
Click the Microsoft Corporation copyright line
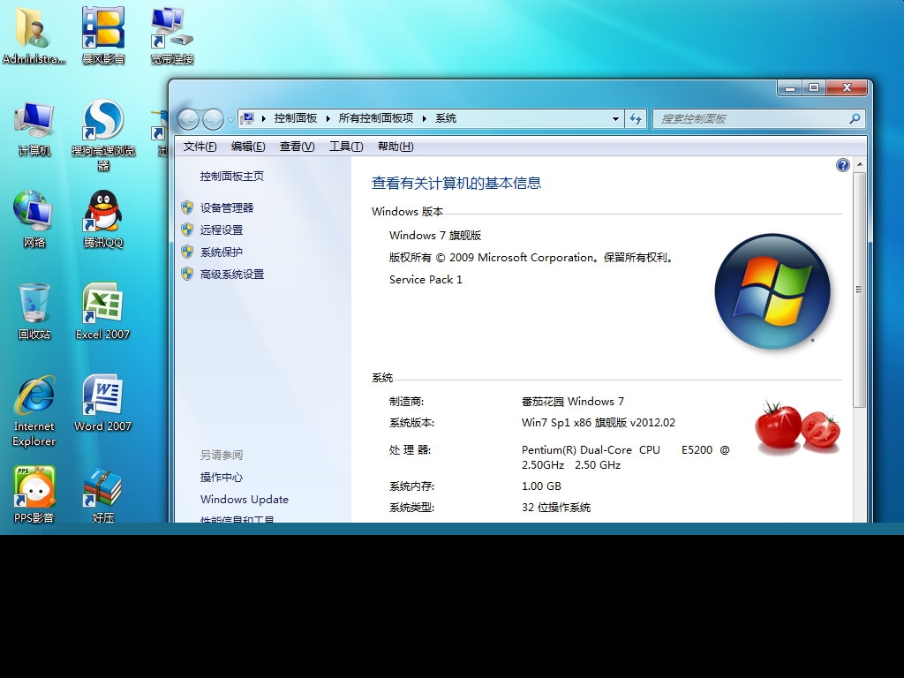click(x=531, y=258)
